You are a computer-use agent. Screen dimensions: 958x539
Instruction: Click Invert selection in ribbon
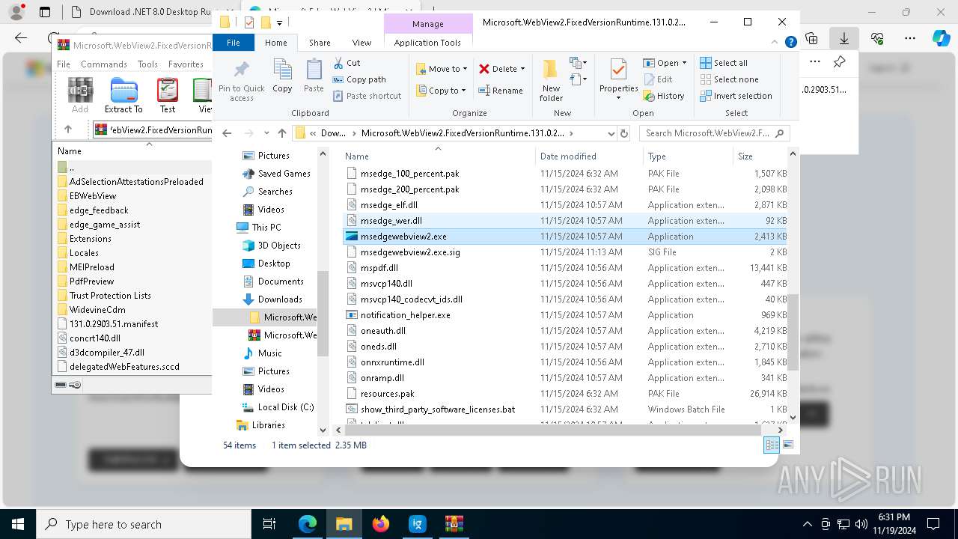736,96
